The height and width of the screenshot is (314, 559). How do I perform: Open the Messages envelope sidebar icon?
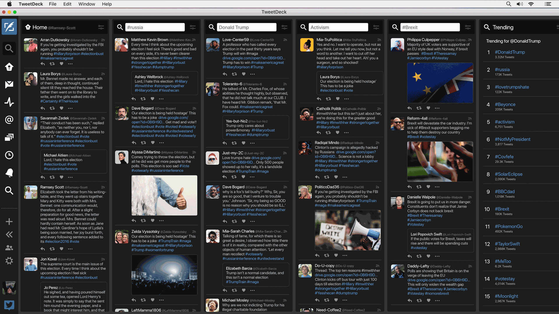(9, 84)
